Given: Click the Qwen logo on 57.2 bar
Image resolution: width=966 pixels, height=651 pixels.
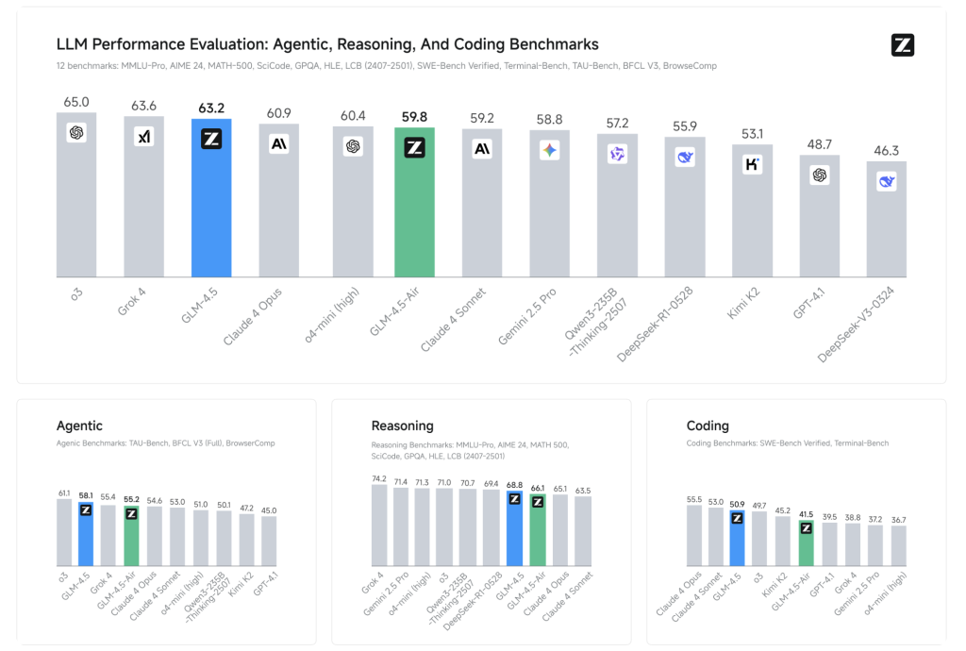Looking at the screenshot, I should pyautogui.click(x=617, y=154).
